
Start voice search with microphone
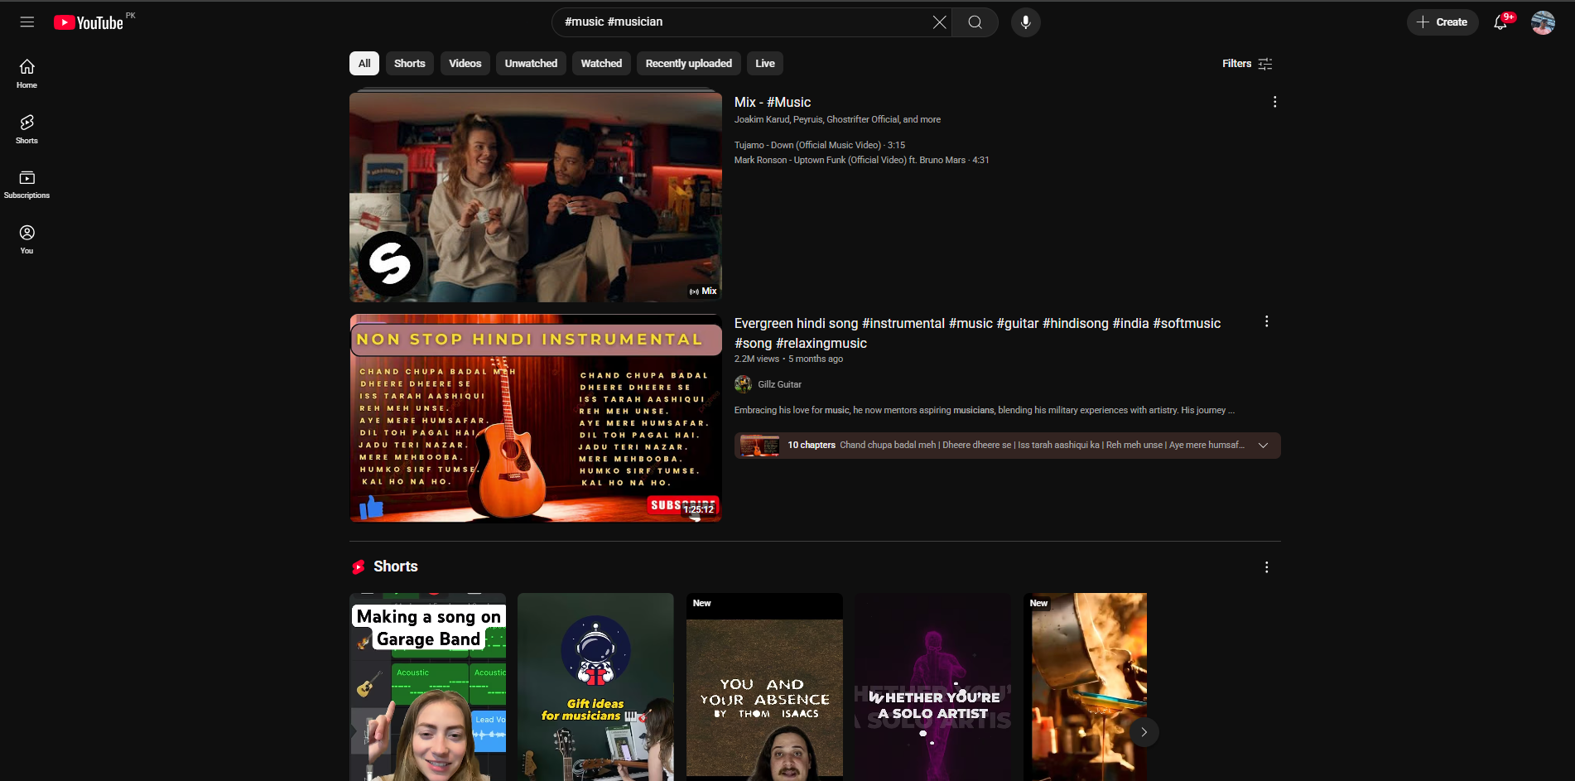click(x=1026, y=22)
